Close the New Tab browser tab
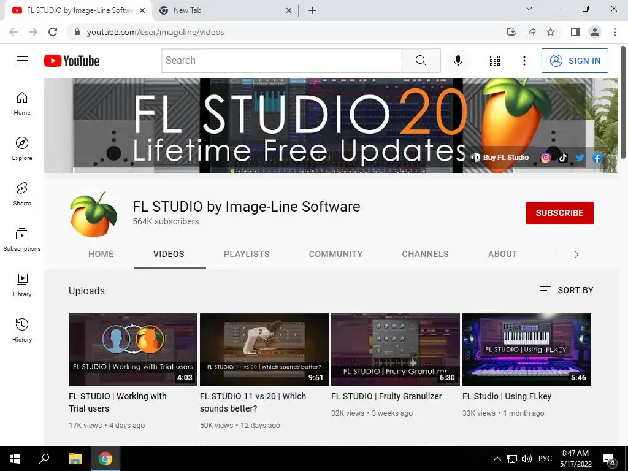Viewport: 628px width, 471px height. [x=289, y=11]
